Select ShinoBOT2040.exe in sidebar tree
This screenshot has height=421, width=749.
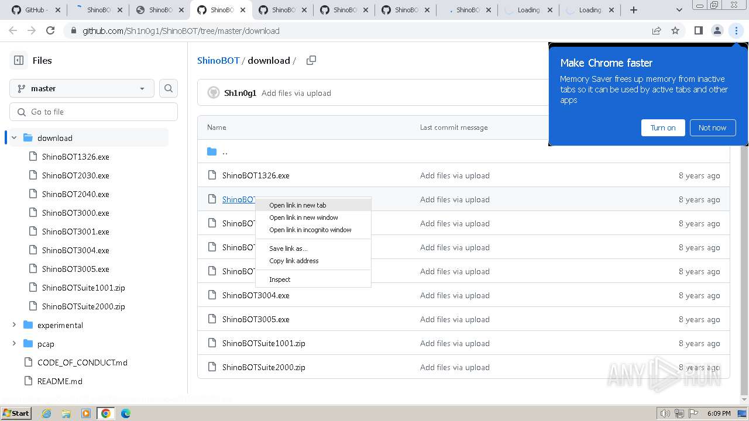[75, 194]
